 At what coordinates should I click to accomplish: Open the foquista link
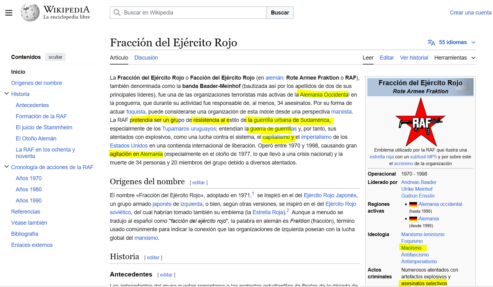136,112
